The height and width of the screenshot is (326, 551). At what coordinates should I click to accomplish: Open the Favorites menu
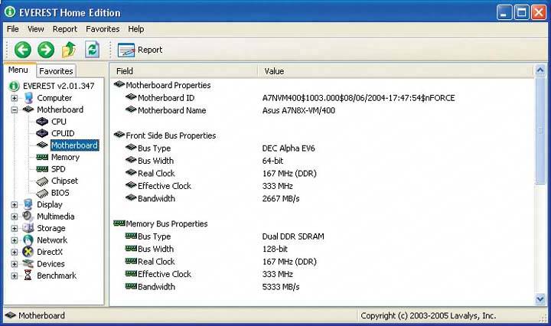(103, 29)
